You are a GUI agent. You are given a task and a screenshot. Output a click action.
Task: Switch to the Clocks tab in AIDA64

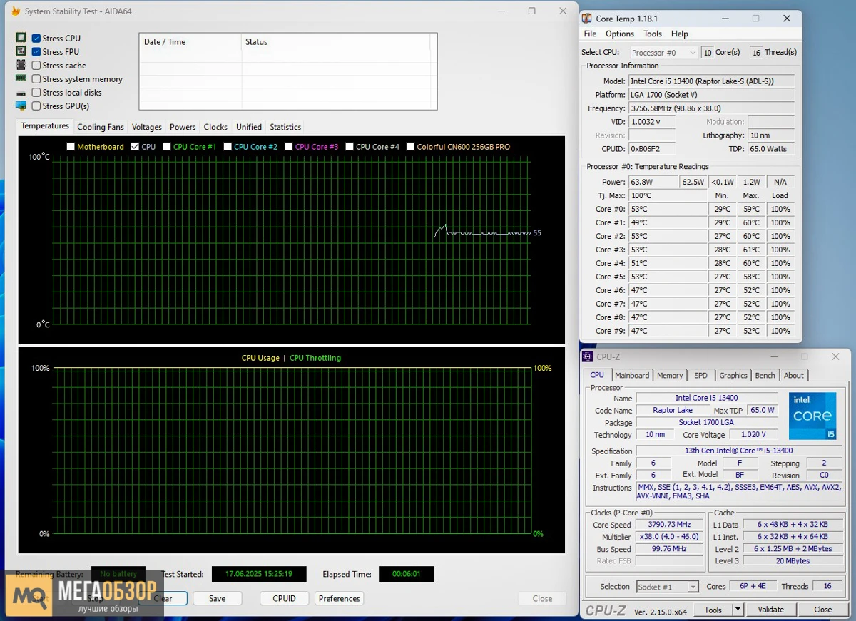coord(215,127)
